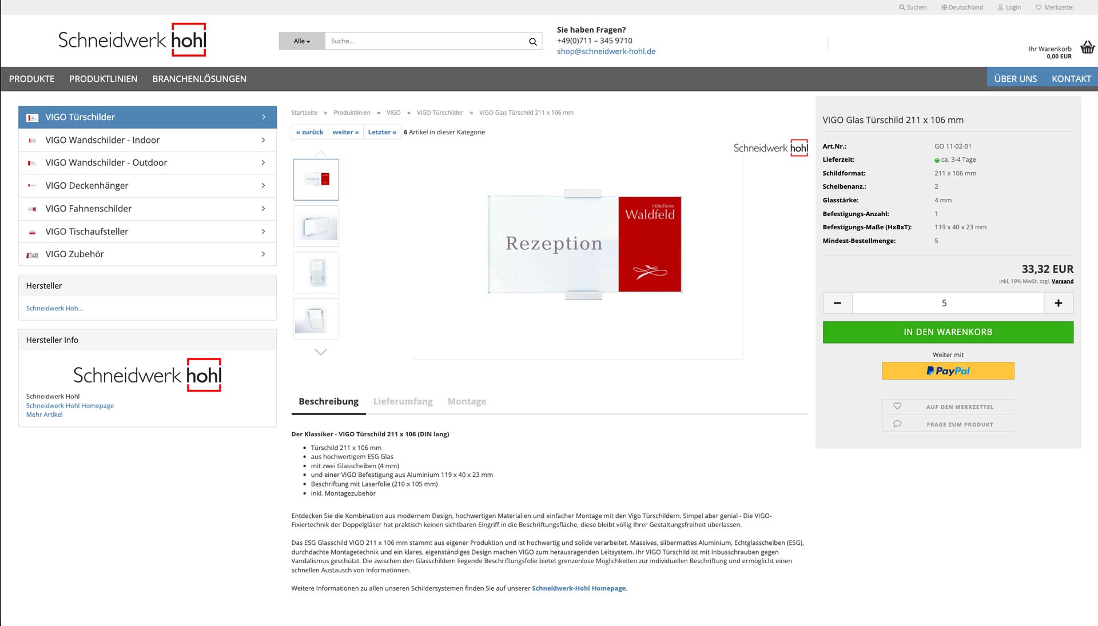Enlarge the main Rezeption sign product image
Image resolution: width=1098 pixels, height=626 pixels.
tap(584, 244)
